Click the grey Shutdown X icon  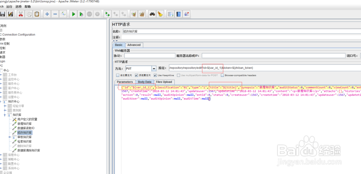pos(97,14)
